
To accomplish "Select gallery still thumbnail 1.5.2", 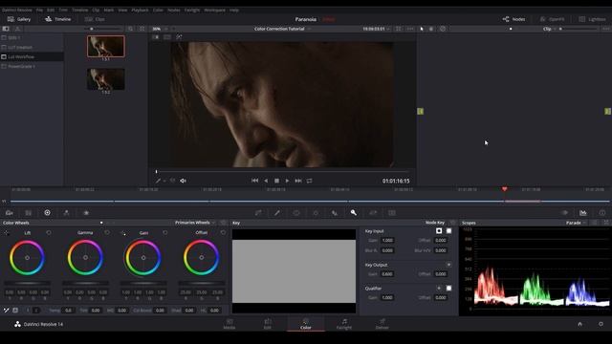I will pos(106,79).
